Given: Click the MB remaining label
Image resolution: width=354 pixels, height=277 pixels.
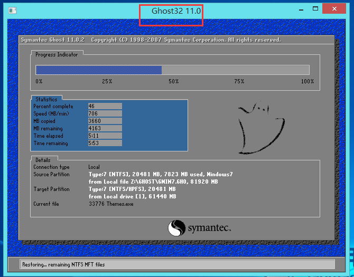Looking at the screenshot, I should 48,128.
